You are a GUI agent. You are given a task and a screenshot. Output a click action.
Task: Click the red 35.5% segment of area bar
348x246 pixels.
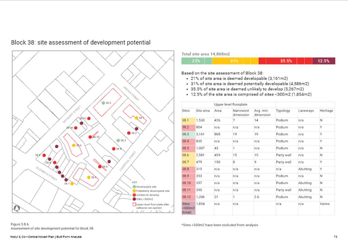pos(285,61)
